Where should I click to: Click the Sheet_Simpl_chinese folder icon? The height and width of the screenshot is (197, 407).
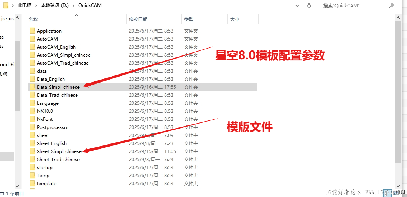tap(32, 151)
